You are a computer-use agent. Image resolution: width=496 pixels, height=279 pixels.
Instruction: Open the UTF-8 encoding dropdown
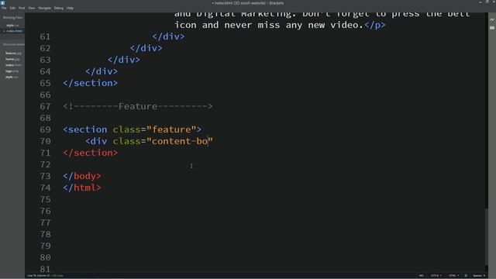click(436, 276)
